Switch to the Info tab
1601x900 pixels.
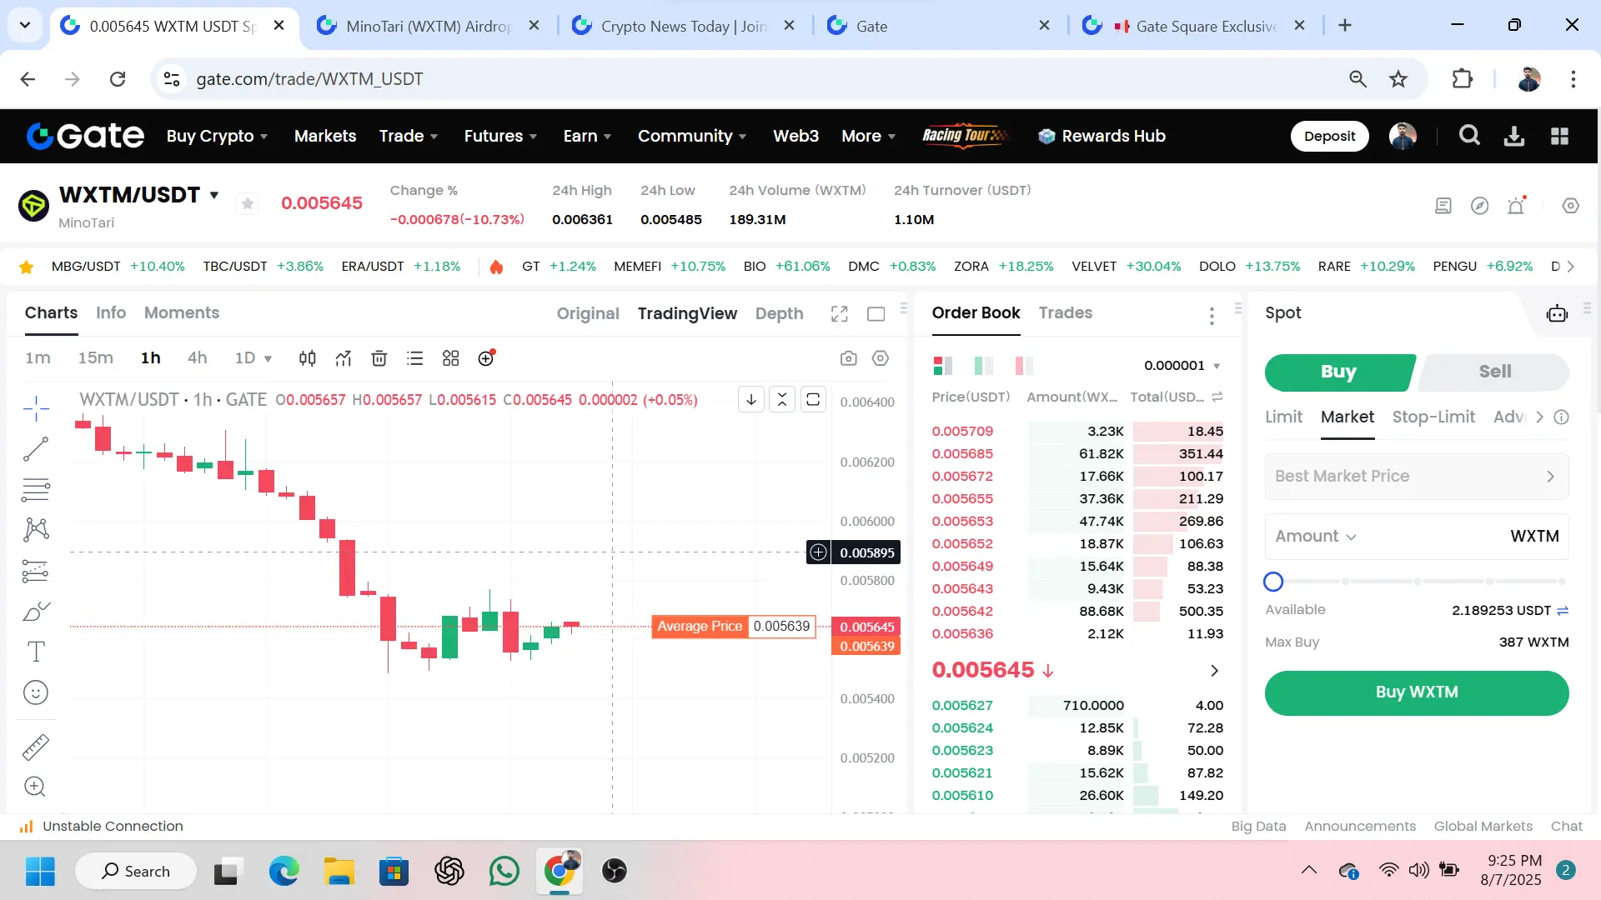111,313
